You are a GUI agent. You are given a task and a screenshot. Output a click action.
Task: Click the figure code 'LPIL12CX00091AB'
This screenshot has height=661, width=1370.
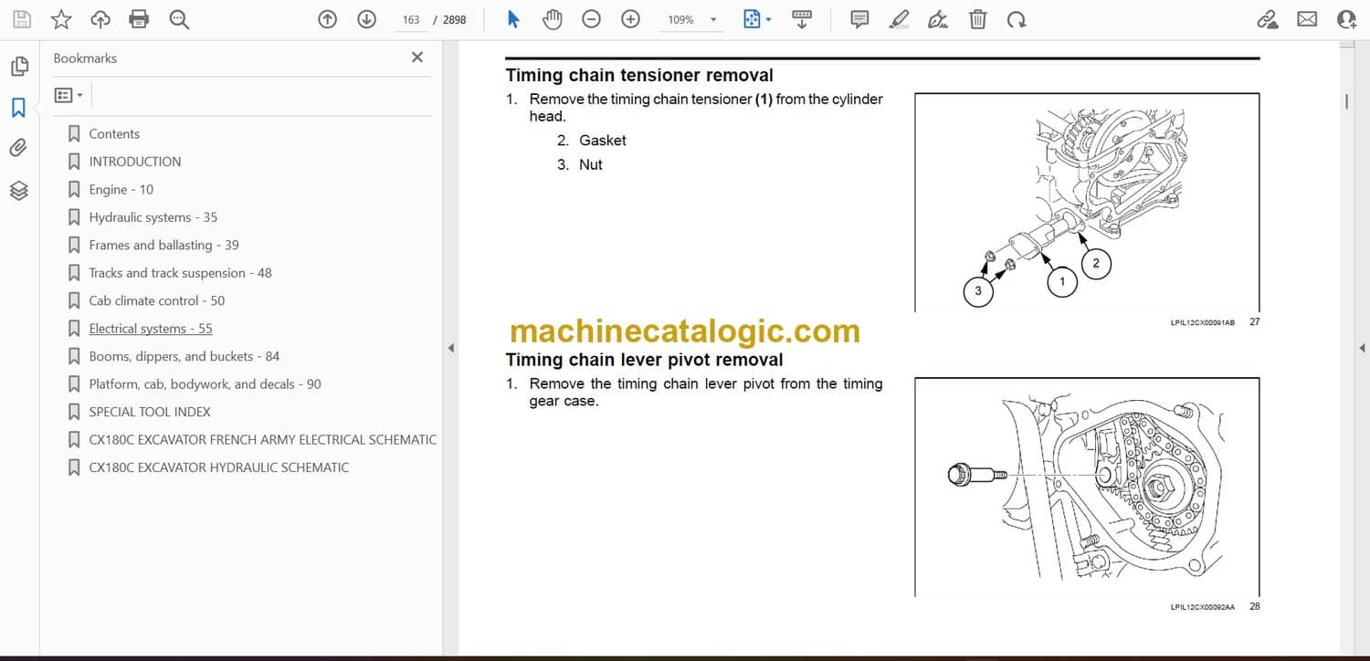(1203, 322)
